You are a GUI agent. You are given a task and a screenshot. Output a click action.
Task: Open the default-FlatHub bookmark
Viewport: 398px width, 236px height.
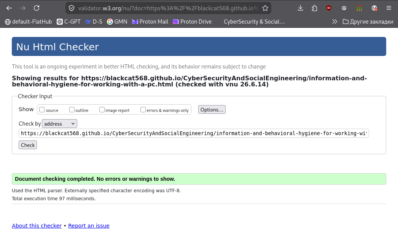29,22
